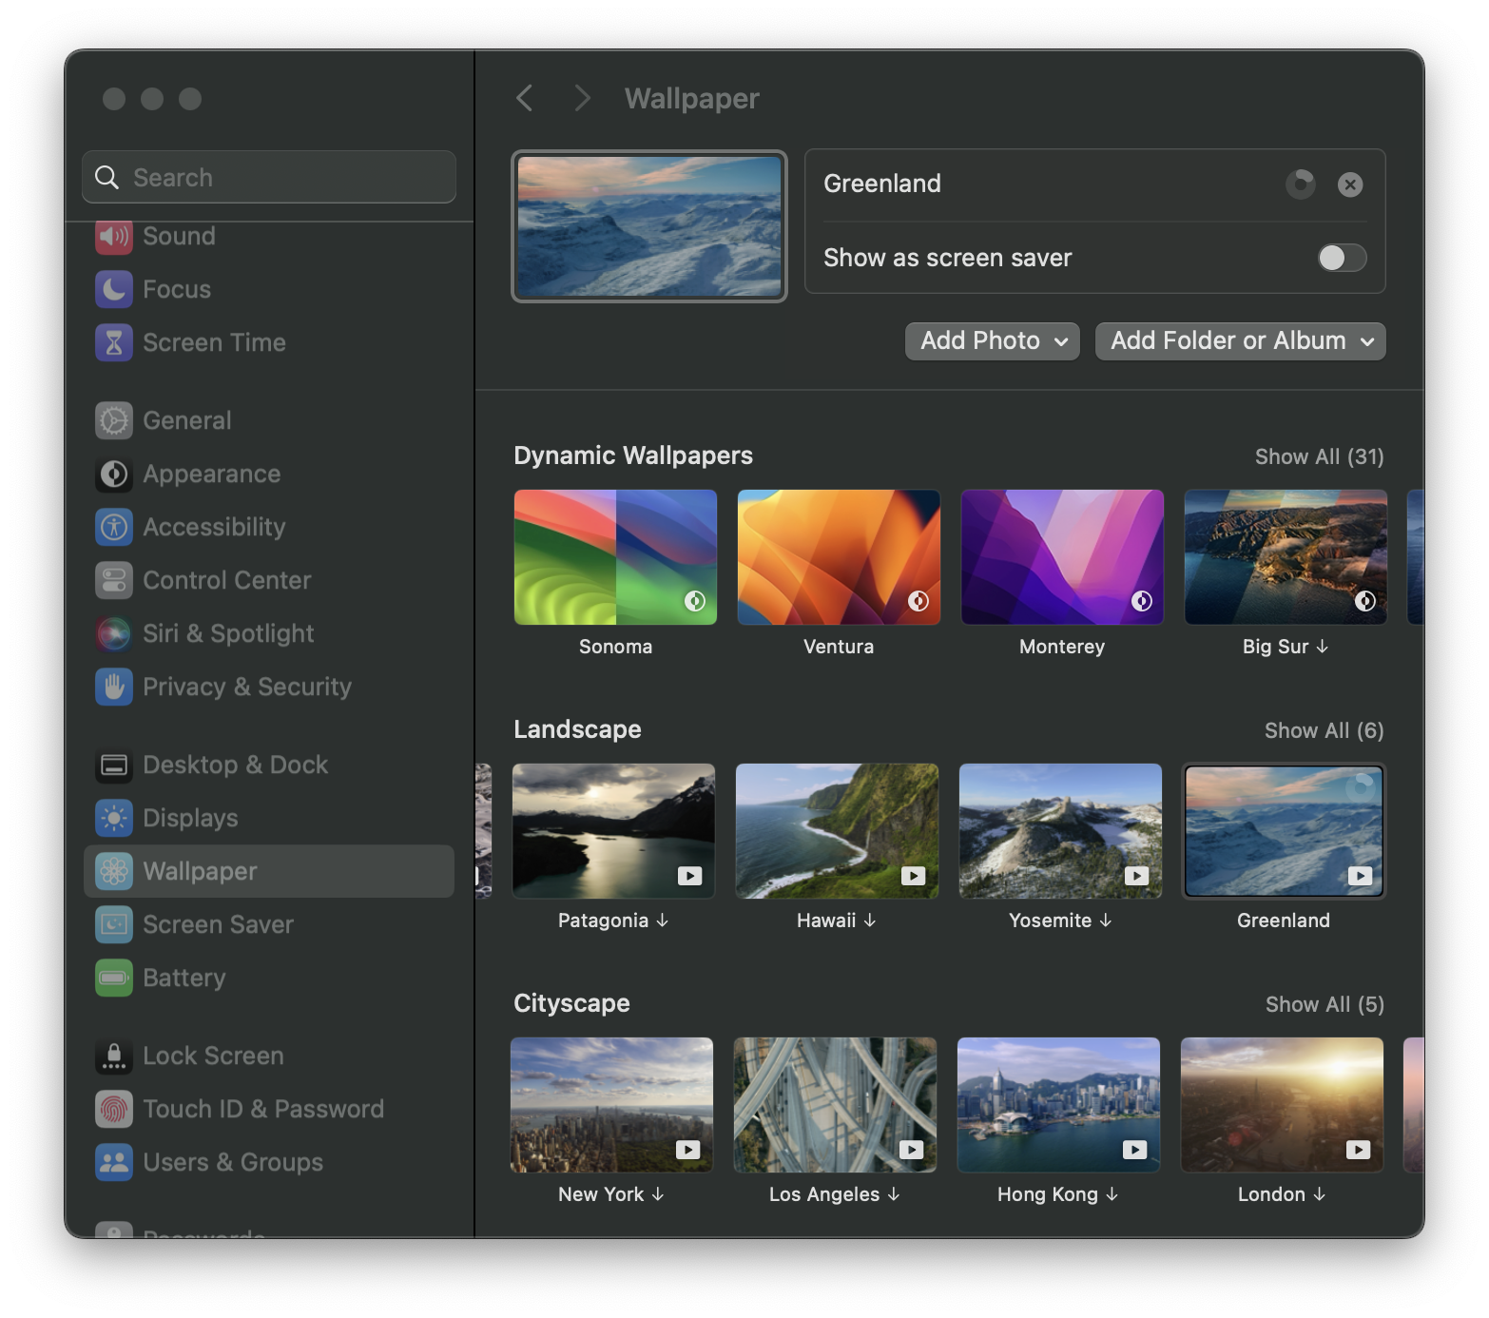This screenshot has width=1489, height=1318.
Task: Go back with the left chevron
Action: pyautogui.click(x=524, y=98)
